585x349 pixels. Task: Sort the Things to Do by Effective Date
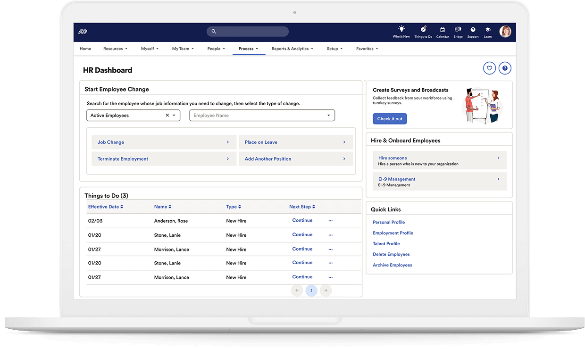click(x=105, y=207)
